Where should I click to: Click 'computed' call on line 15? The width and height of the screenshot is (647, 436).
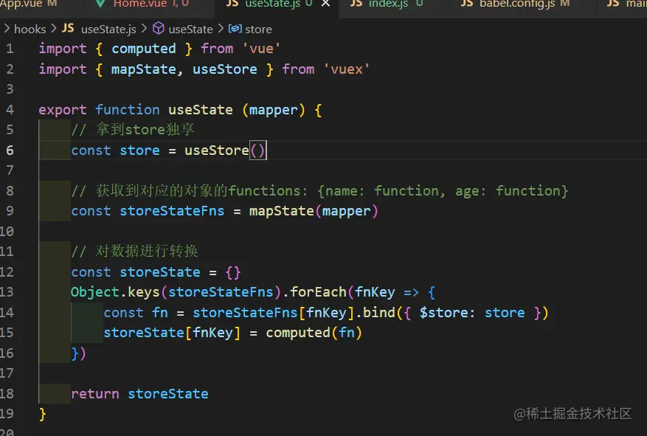[x=298, y=333]
